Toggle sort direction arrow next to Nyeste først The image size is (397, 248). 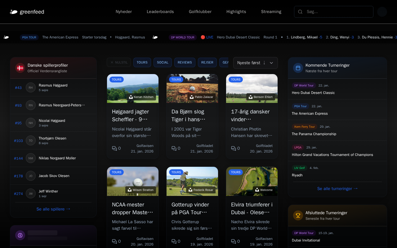coord(264,63)
